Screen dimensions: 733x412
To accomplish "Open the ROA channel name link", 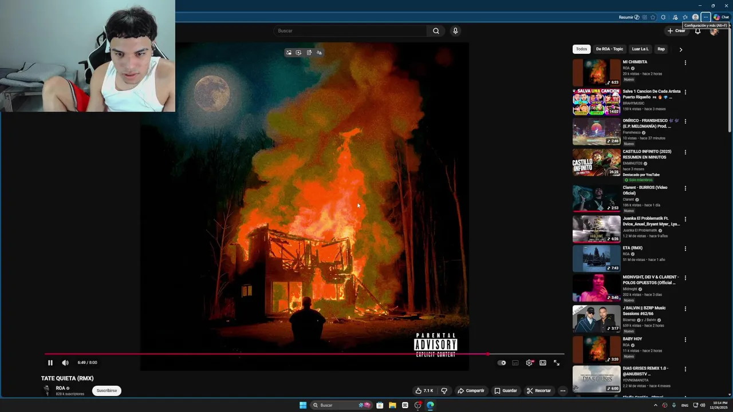I will click(x=60, y=388).
